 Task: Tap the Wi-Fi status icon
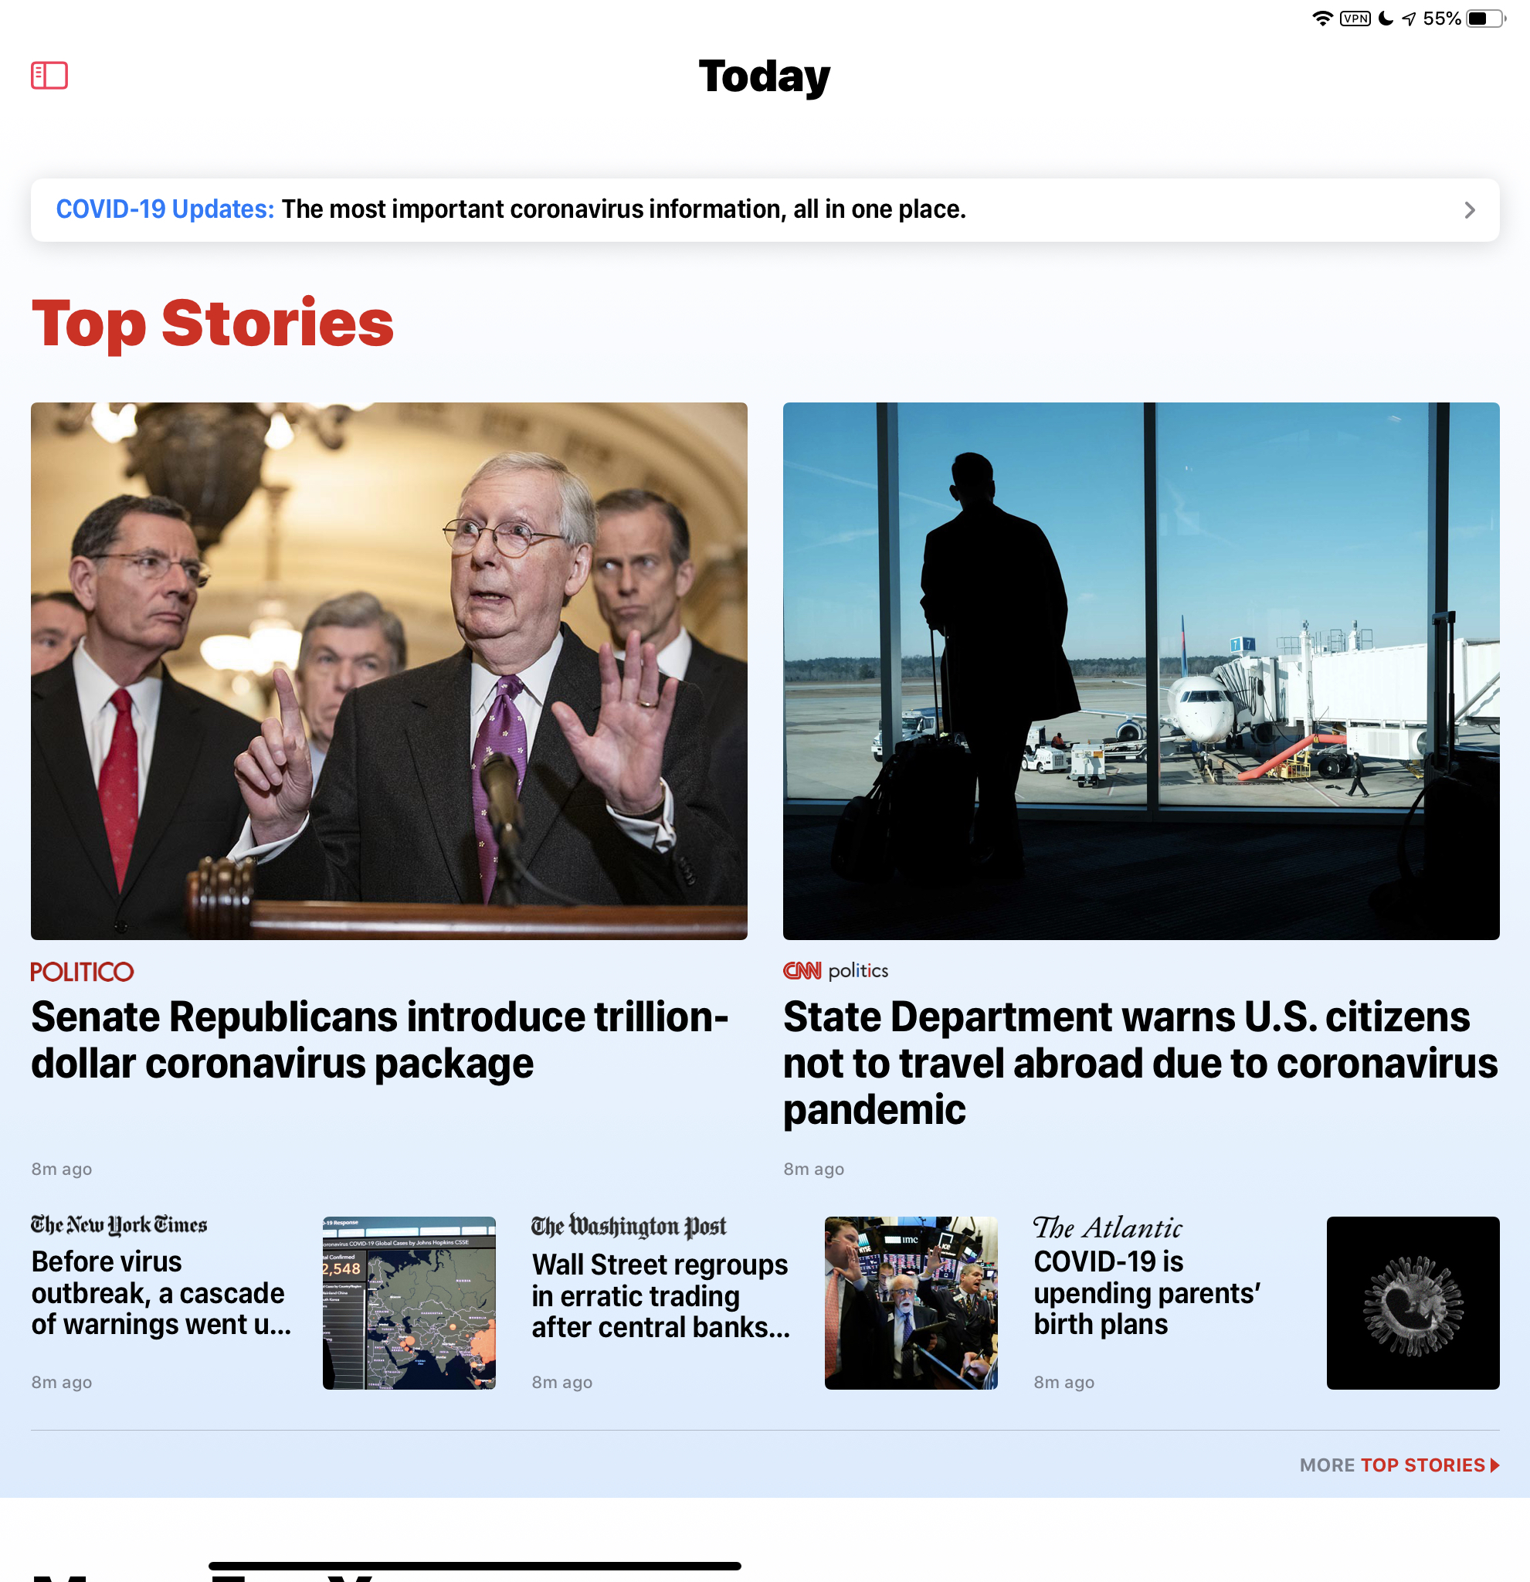pyautogui.click(x=1321, y=18)
